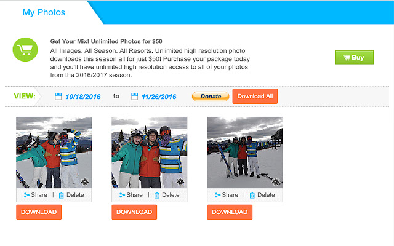Open the end date calendar icon
The width and height of the screenshot is (394, 246).
pyautogui.click(x=135, y=97)
